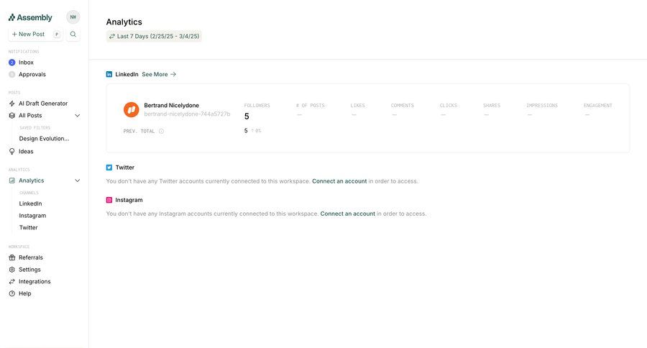Viewport: 647px width, 348px height.
Task: Click Connect an account link for Instagram
Action: point(347,214)
